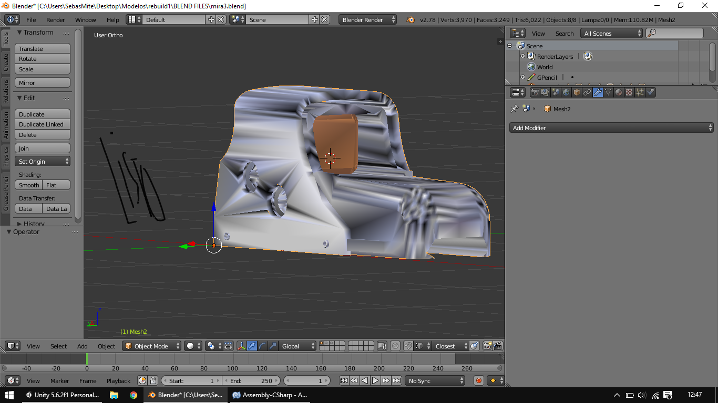Open the World properties globe tab
This screenshot has width=718, height=403.
click(x=566, y=92)
